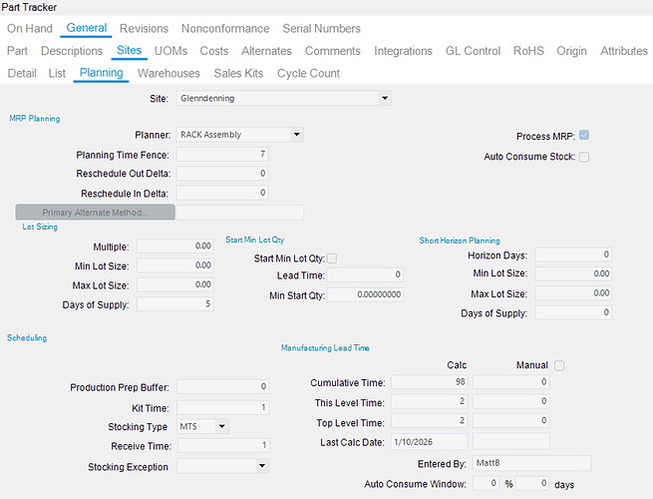The image size is (653, 499).
Task: Click the Auto Consume Window percent field
Action: 486,483
